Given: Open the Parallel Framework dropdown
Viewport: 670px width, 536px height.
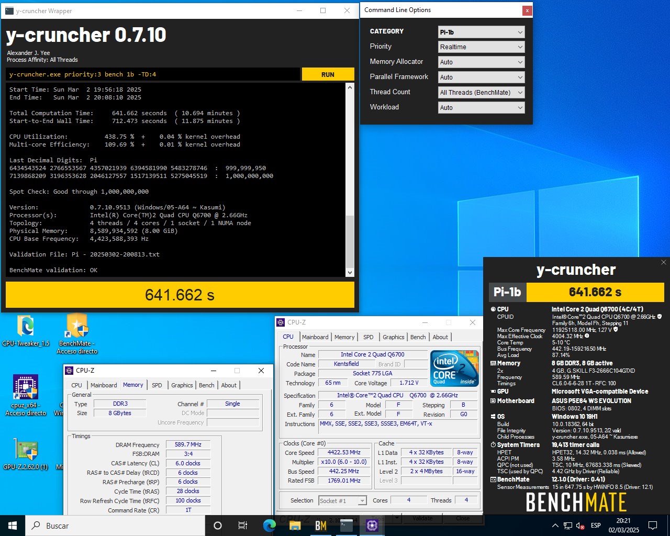Looking at the screenshot, I should point(481,77).
